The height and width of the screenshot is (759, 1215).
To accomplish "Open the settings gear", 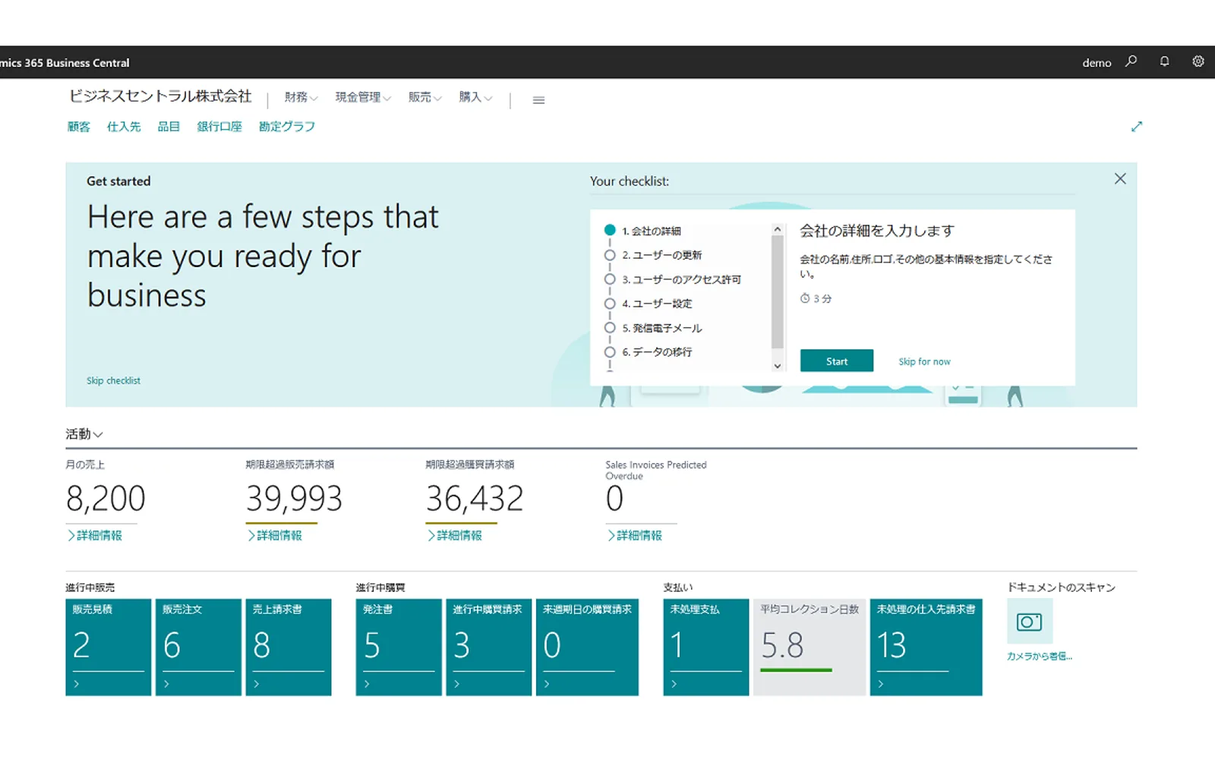I will click(1198, 61).
